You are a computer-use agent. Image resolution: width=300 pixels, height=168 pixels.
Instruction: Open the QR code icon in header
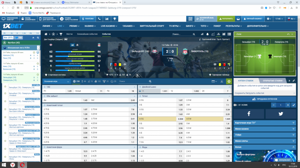[x=190, y=19]
